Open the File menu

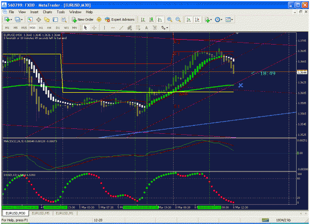click(11, 12)
